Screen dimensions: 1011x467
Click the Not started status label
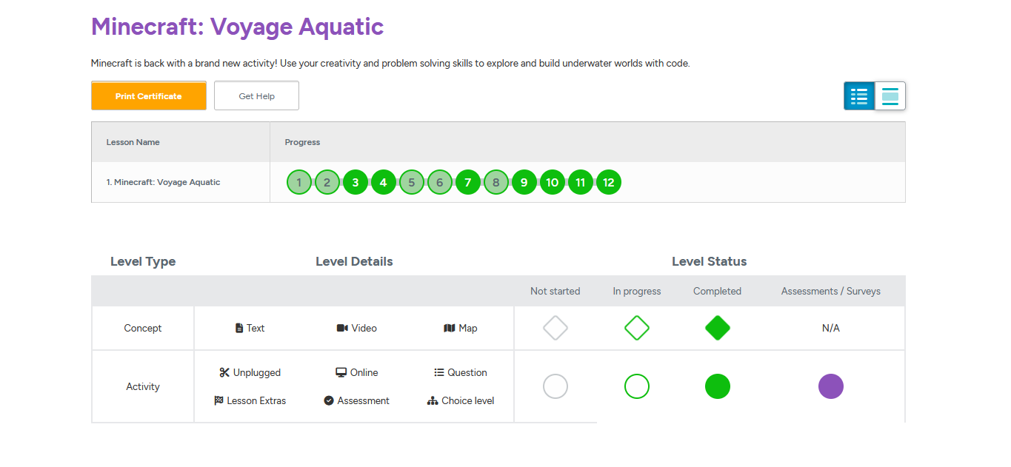tap(555, 291)
